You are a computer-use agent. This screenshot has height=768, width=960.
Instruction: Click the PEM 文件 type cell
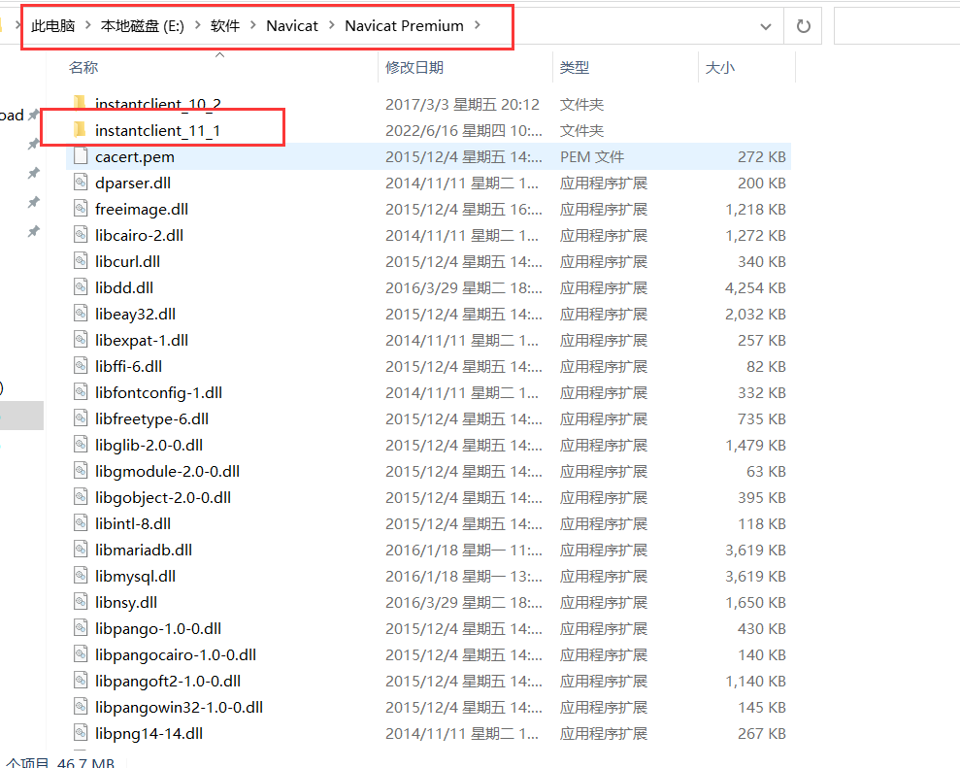pos(592,156)
